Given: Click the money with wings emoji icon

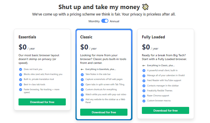Looking at the screenshot, I should coord(145,7).
